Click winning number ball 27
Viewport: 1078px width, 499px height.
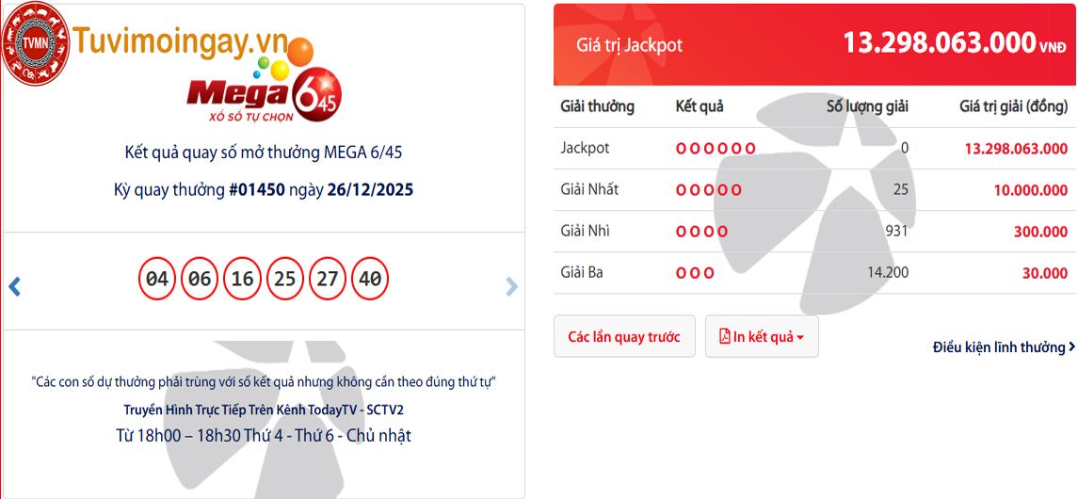(327, 280)
